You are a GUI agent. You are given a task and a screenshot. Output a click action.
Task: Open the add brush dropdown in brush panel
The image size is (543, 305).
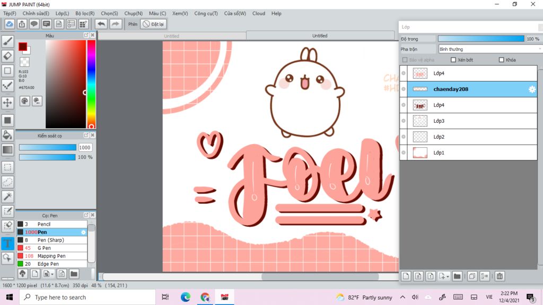click(52, 274)
